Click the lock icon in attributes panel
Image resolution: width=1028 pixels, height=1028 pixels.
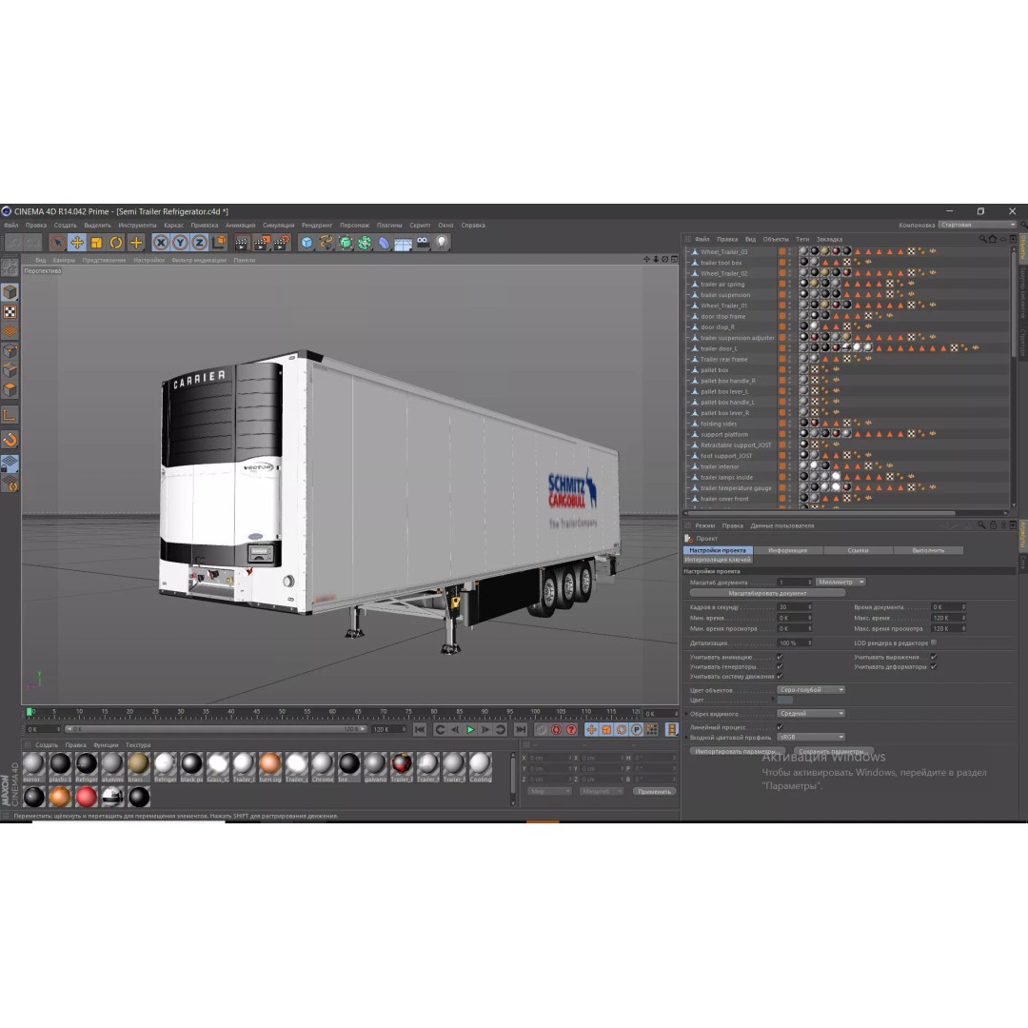coord(993,525)
